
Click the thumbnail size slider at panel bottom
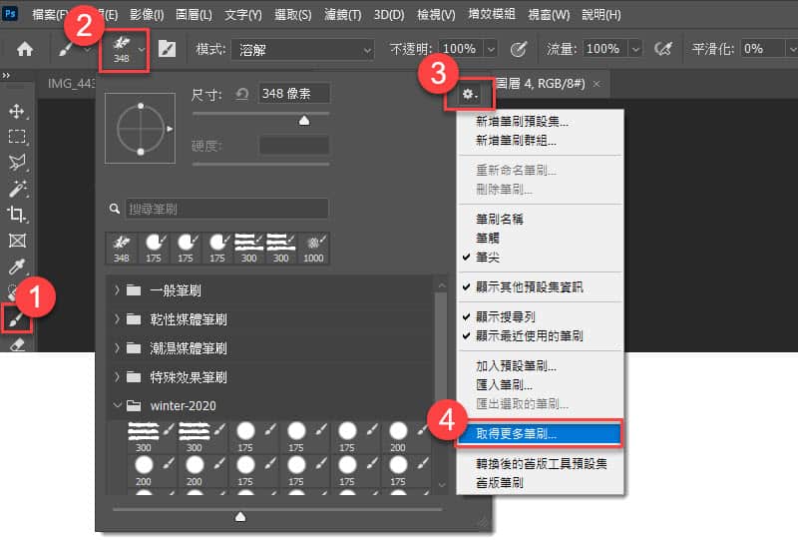[x=240, y=516]
